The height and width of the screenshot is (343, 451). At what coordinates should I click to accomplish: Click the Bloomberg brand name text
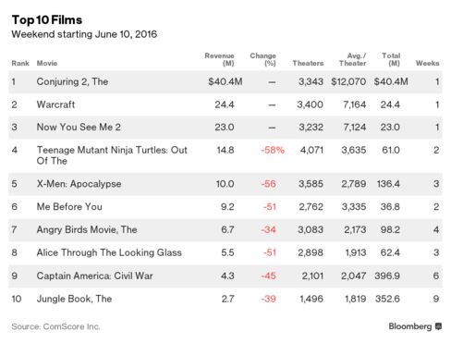[x=410, y=326]
